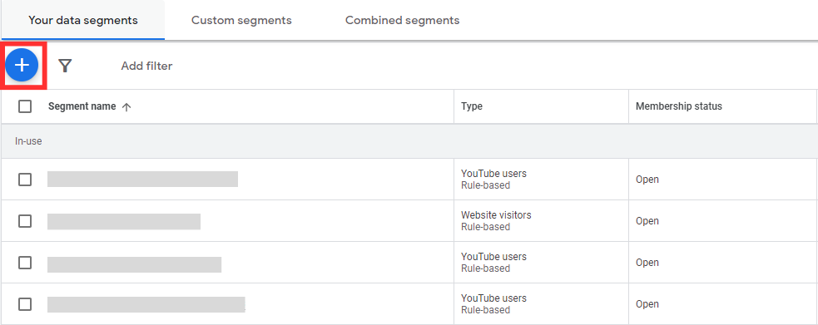This screenshot has width=818, height=325.
Task: Open the filter funnel icon
Action: tap(65, 66)
